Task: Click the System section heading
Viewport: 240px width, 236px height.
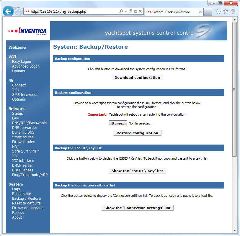Action: pyautogui.click(x=16, y=184)
